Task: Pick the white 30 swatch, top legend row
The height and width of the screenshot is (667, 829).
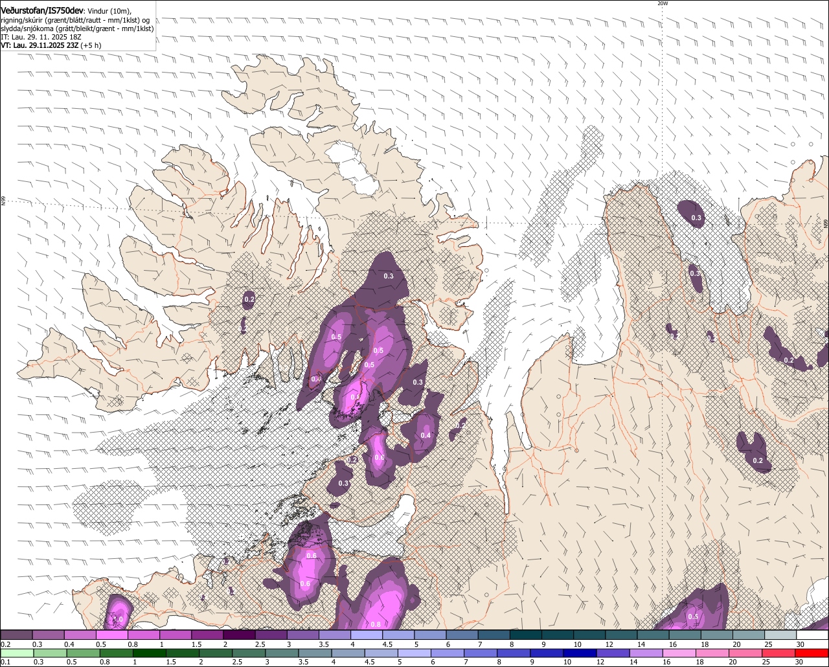Action: [x=812, y=635]
